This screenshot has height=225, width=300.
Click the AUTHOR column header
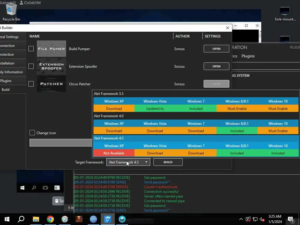point(183,36)
